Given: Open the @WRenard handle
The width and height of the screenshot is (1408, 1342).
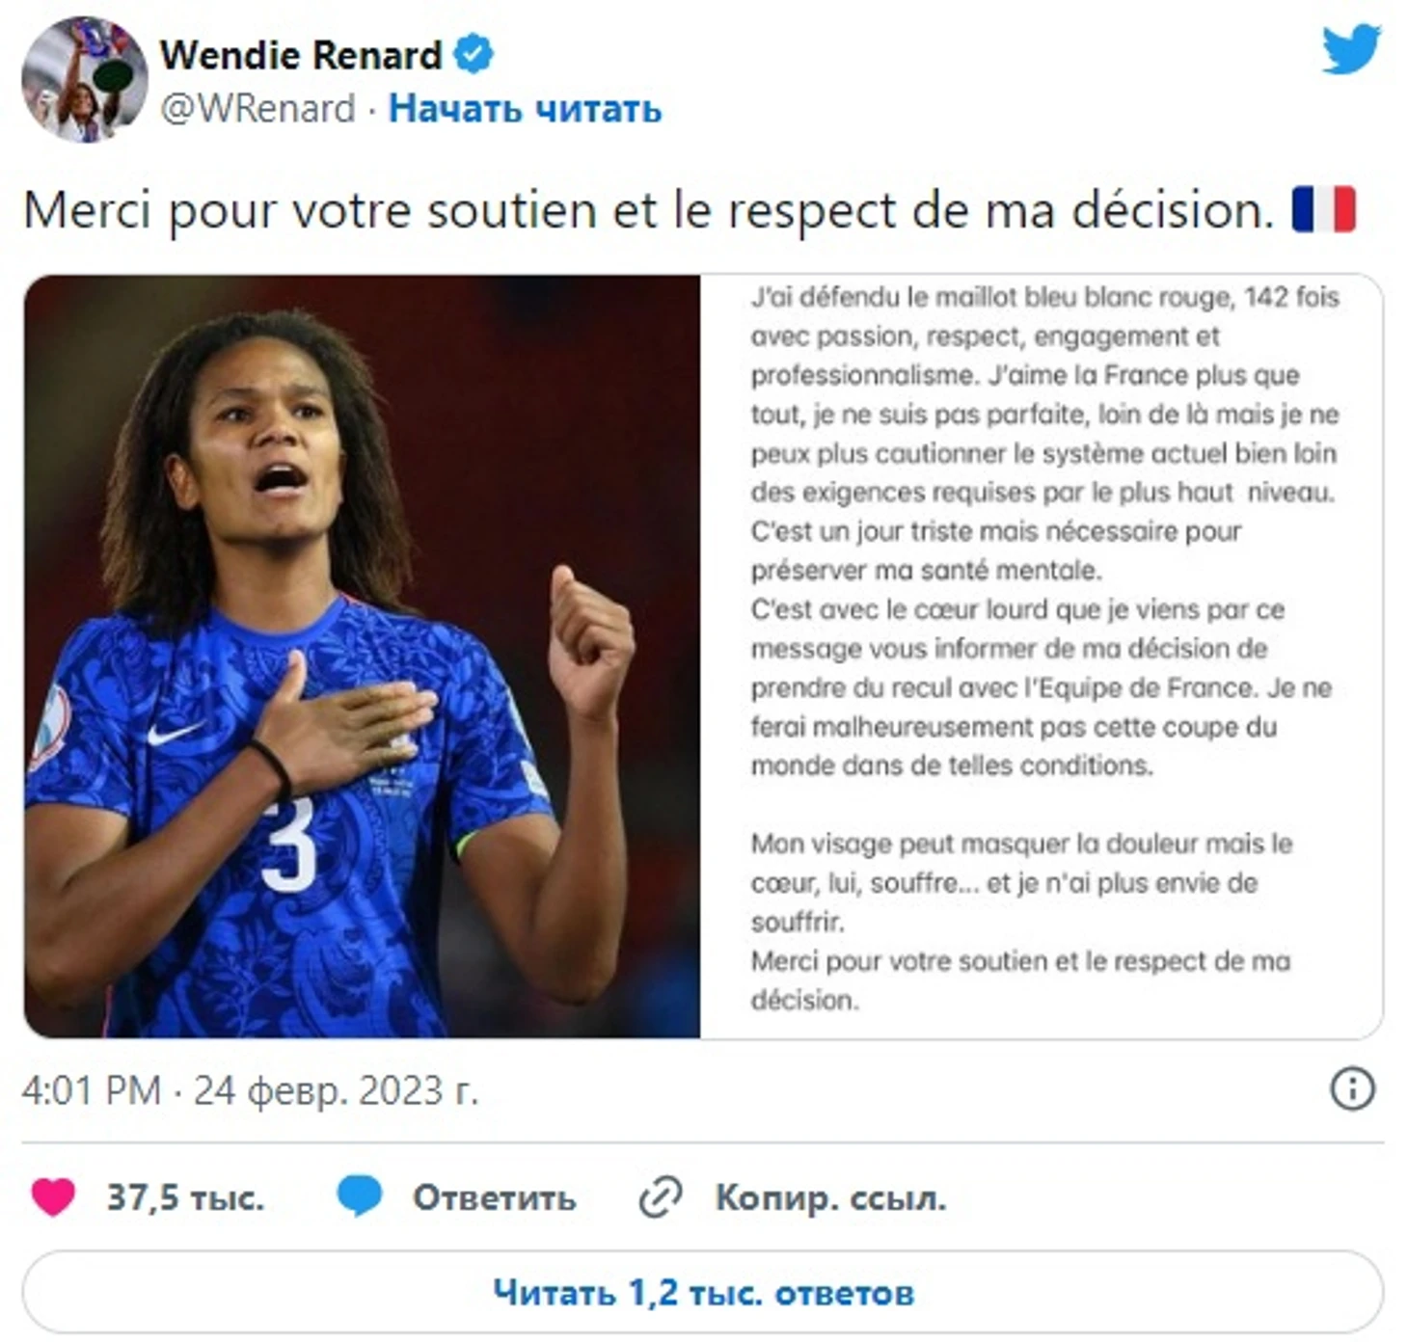Looking at the screenshot, I should pos(257,109).
